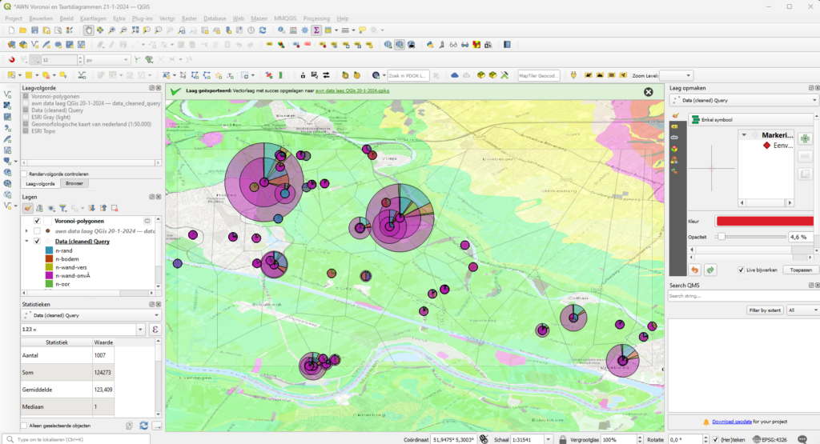
Task: Uncheck the Voronoi-polygonen layer visibility
Action: tap(37, 221)
